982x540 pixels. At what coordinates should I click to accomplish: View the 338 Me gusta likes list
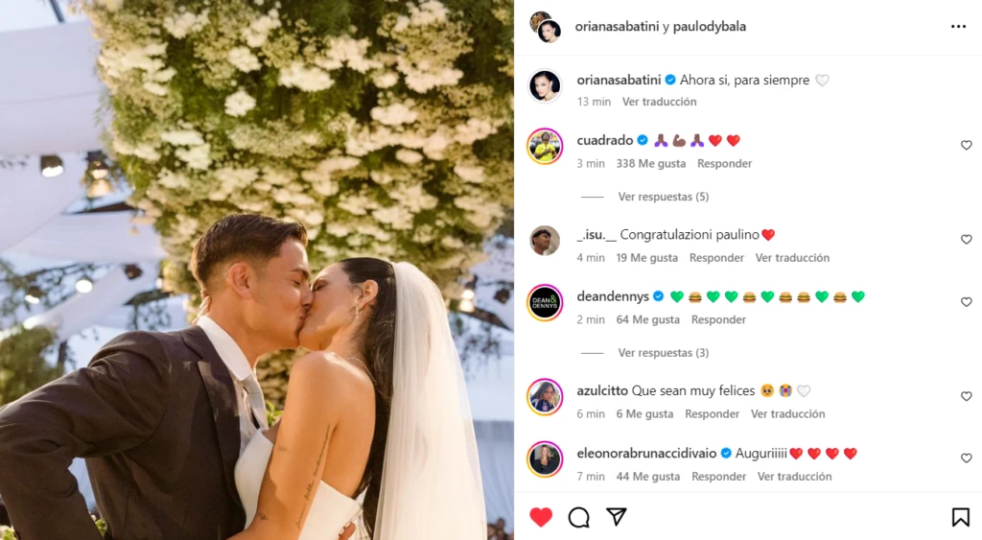click(x=651, y=163)
